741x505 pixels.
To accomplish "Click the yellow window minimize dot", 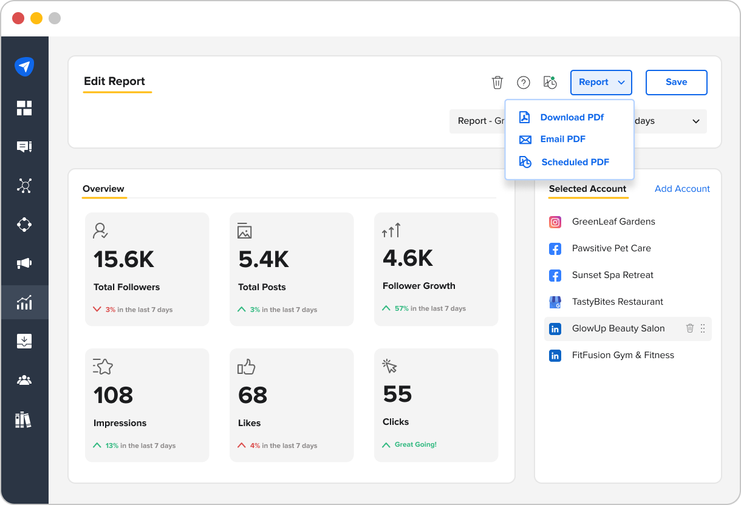I will click(36, 18).
